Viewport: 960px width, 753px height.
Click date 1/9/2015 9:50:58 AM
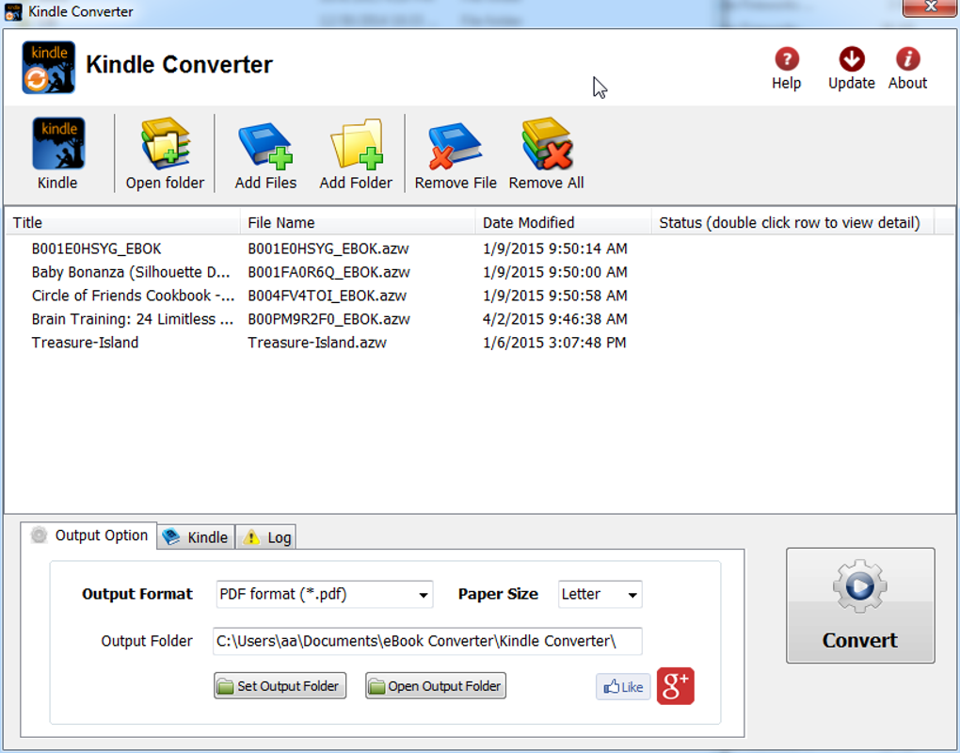point(554,295)
